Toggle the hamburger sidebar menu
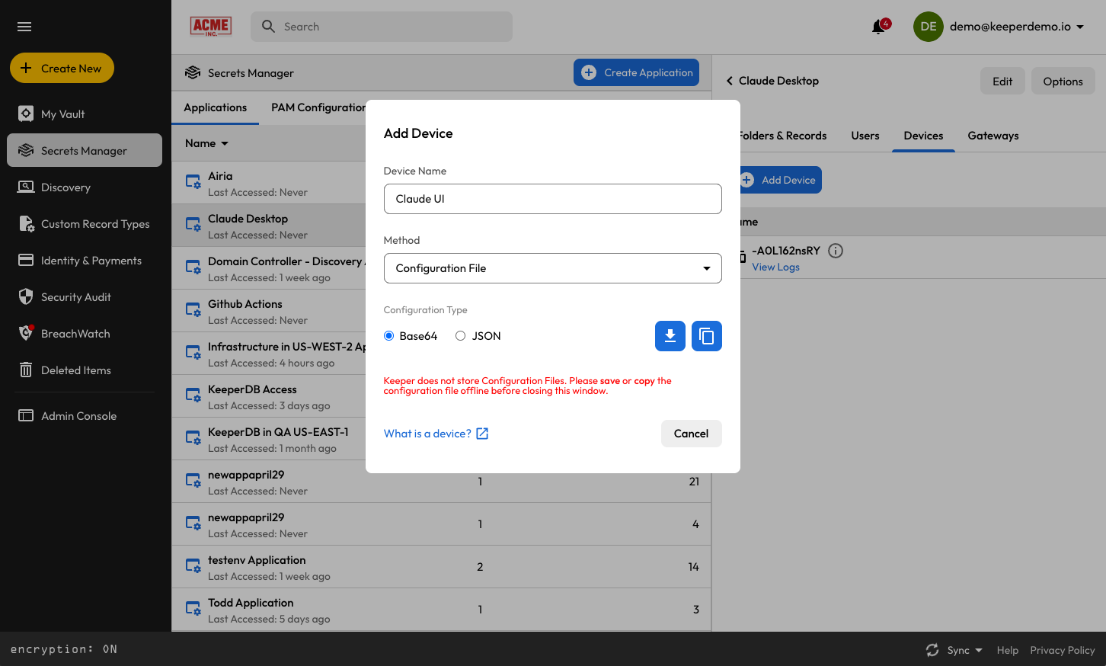 tap(24, 27)
